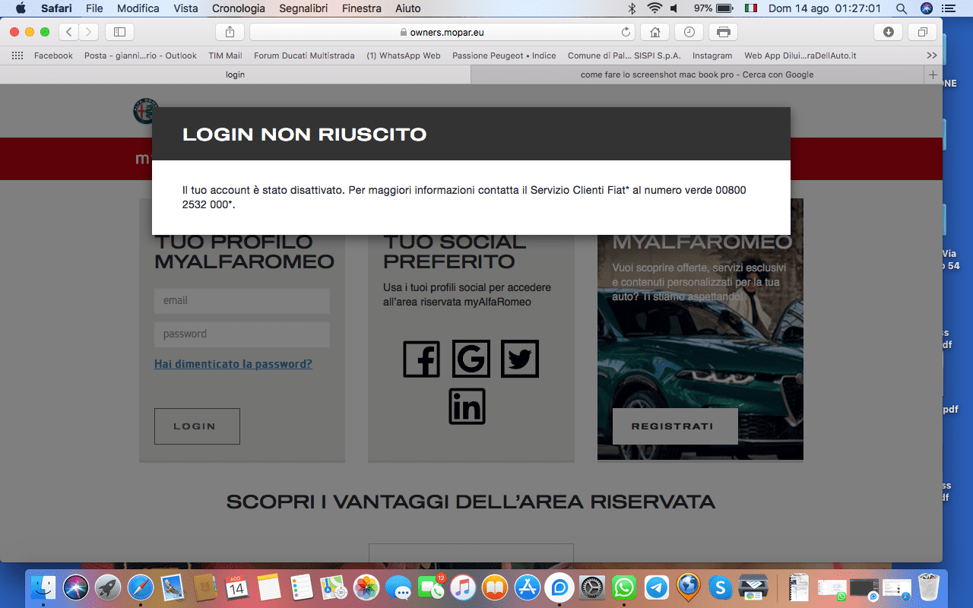
Task: Click 'Hai dimenticato la password?' link
Action: pyautogui.click(x=233, y=364)
